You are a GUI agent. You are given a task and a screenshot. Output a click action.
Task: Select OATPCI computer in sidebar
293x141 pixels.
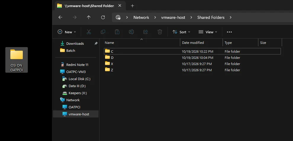pos(74,107)
